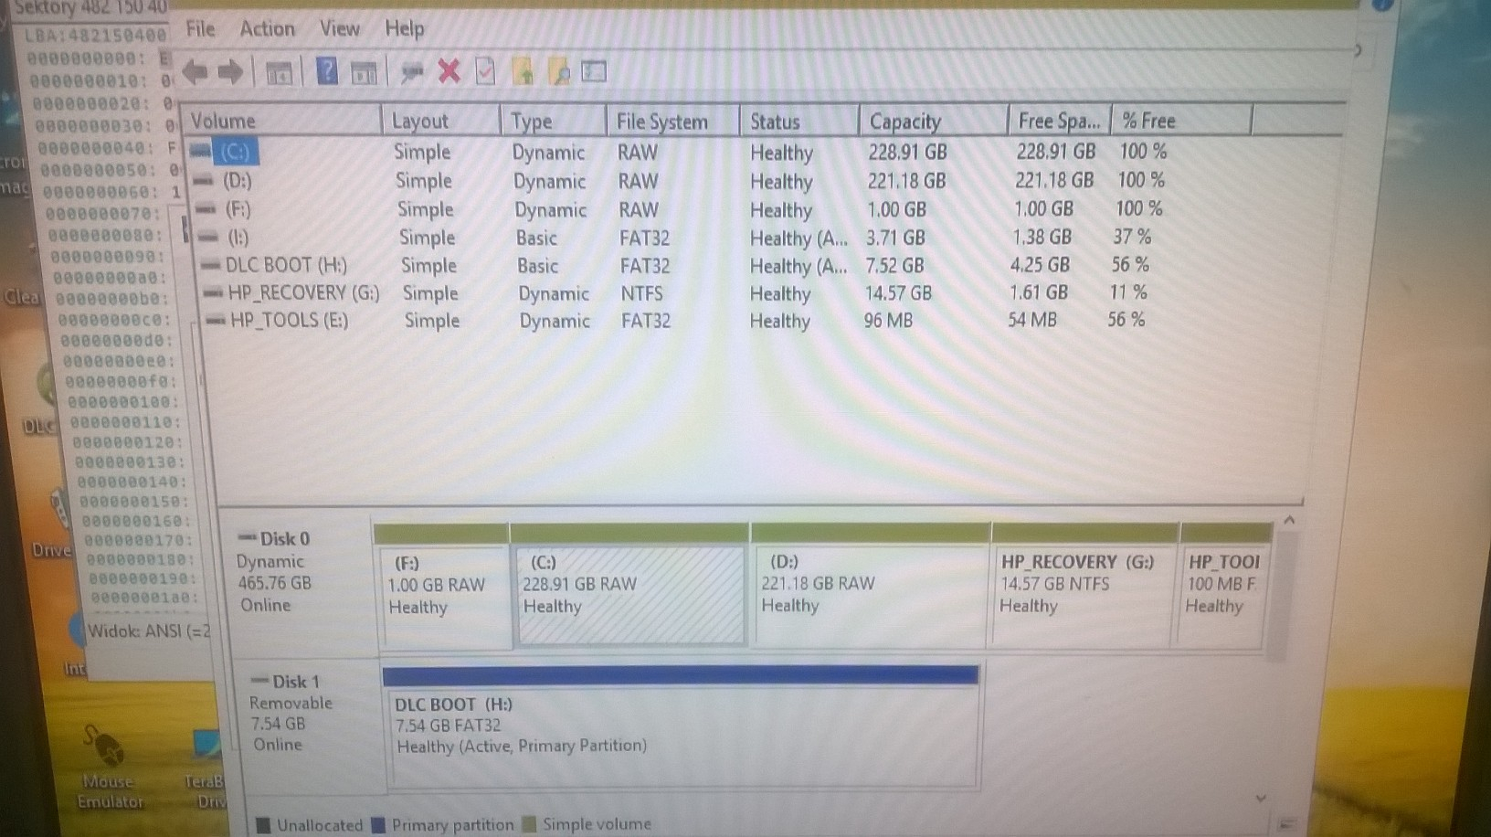This screenshot has width=1491, height=837.
Task: Open Properties via the checkmark page icon
Action: tap(485, 70)
